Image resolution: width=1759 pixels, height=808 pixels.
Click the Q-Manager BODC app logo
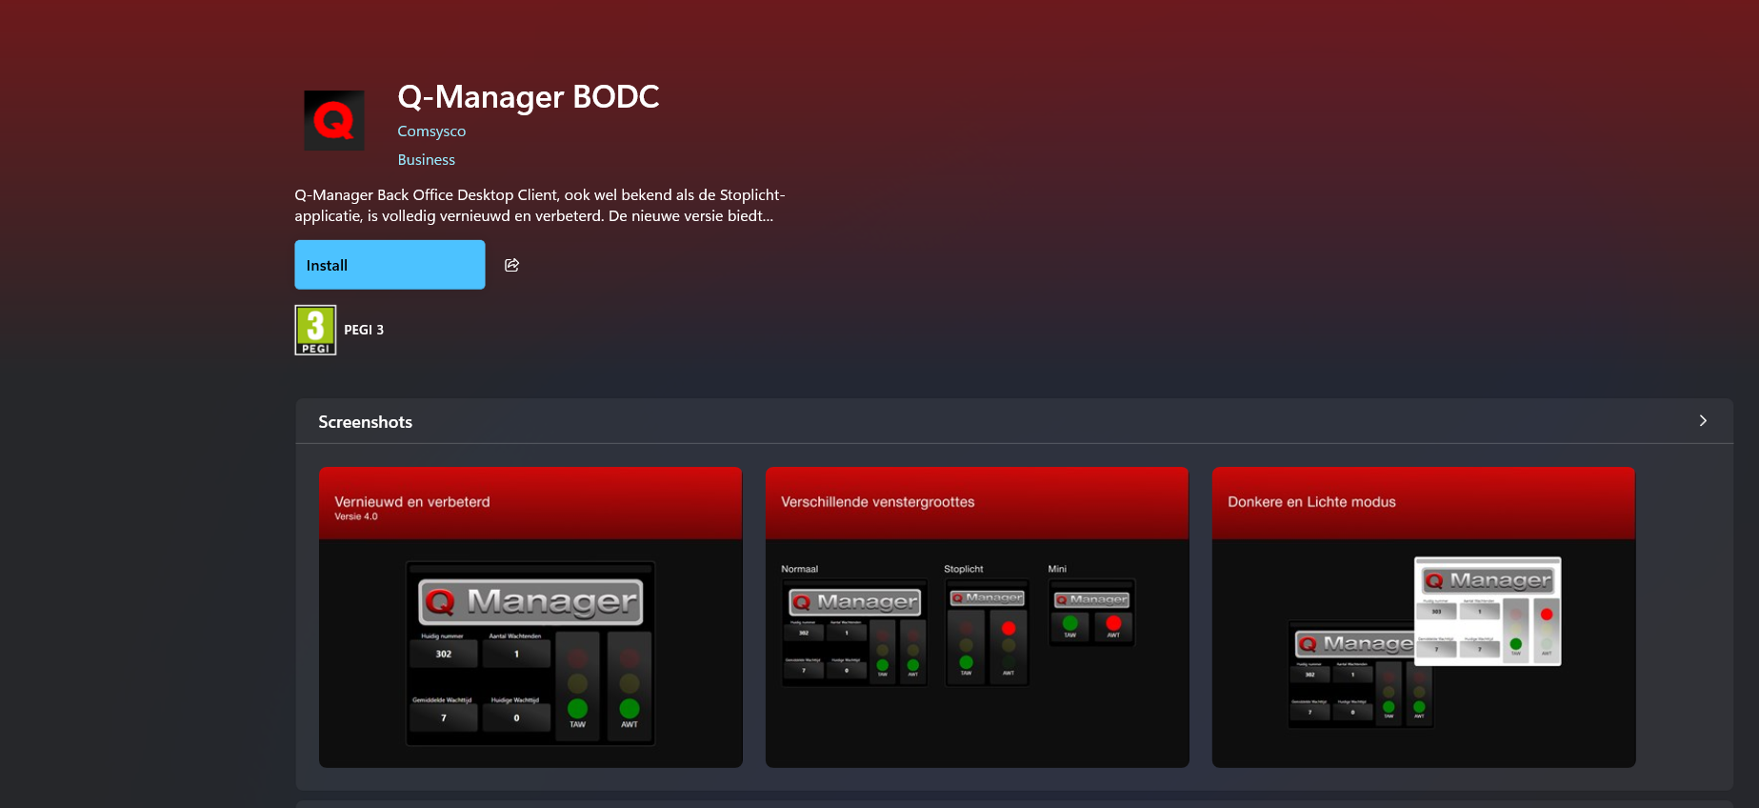click(x=334, y=120)
